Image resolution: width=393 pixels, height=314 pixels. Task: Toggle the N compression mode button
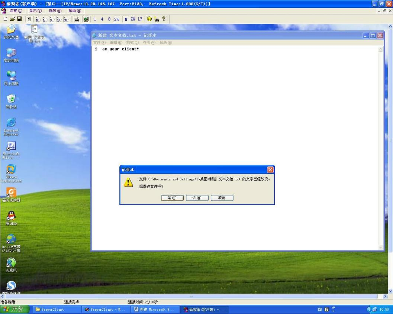[126, 19]
